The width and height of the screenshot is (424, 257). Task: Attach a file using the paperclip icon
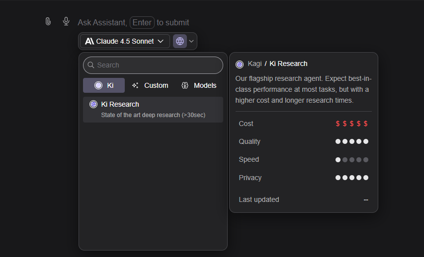[x=48, y=21]
